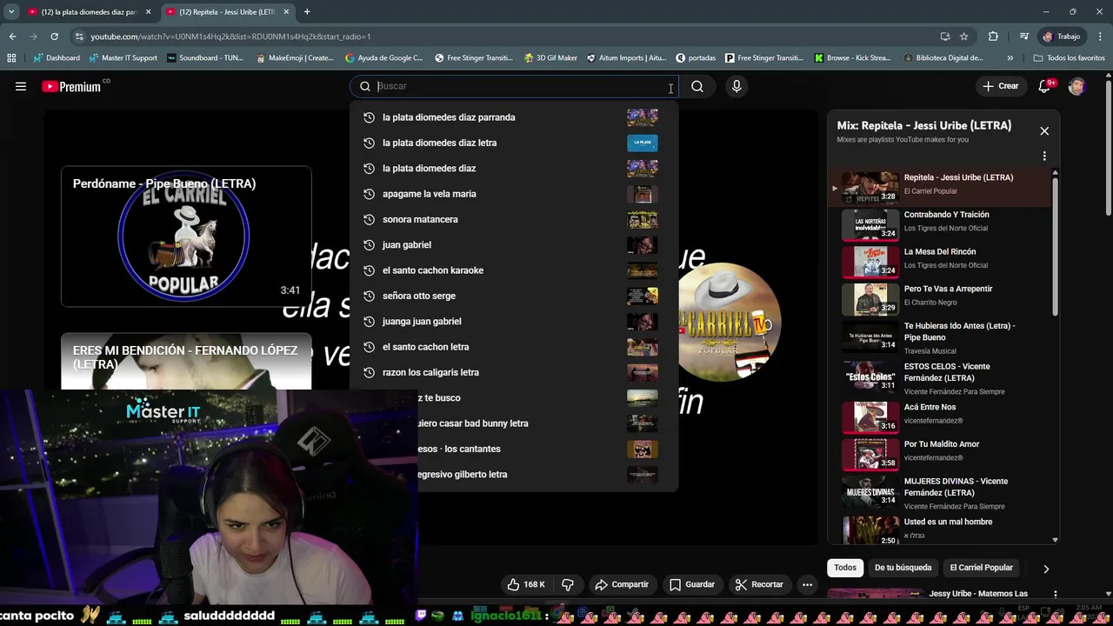Select suggestion la plata diomedes diaz parranda
The height and width of the screenshot is (626, 1113).
[513, 117]
